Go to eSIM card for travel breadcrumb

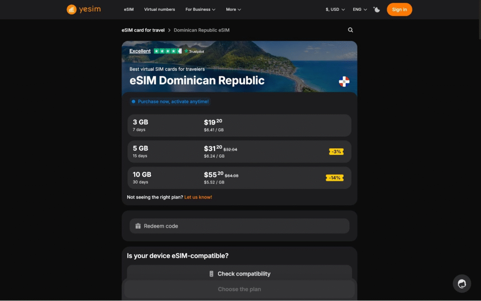143,30
